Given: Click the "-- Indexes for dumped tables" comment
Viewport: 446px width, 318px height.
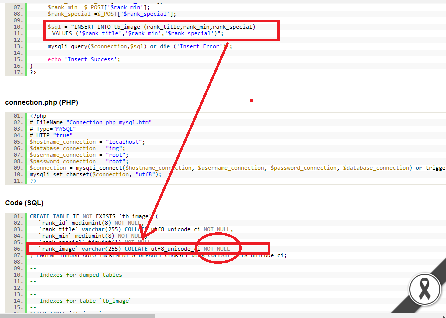Looking at the screenshot, I should coord(76,275).
